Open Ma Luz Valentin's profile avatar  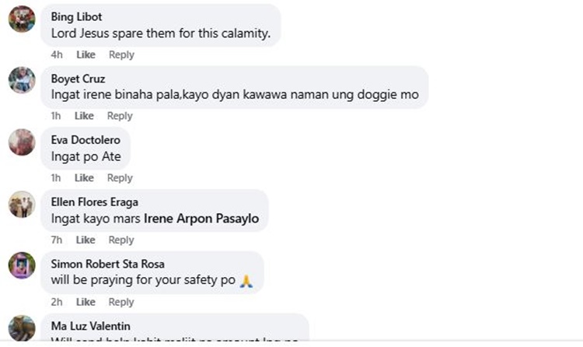coord(22,328)
